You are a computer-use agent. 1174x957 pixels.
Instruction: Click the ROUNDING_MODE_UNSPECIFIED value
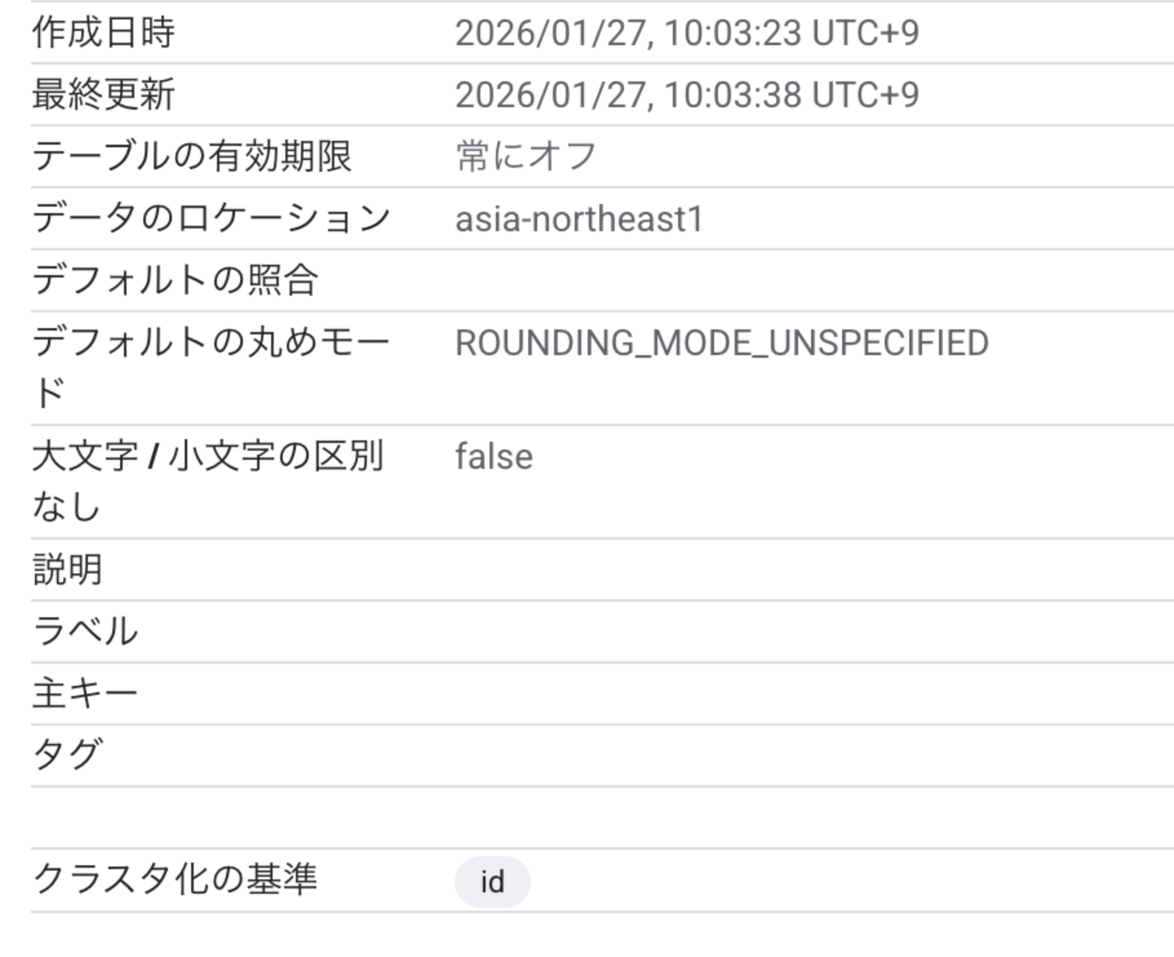tap(721, 342)
